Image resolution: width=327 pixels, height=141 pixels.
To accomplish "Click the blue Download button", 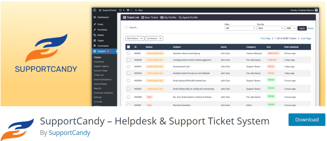I will [x=307, y=120].
